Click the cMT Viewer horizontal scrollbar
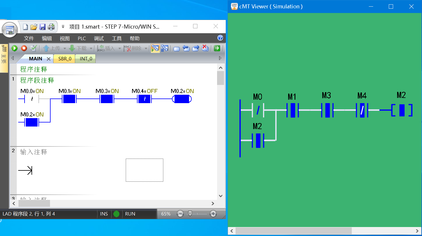422x236 pixels. (293, 231)
